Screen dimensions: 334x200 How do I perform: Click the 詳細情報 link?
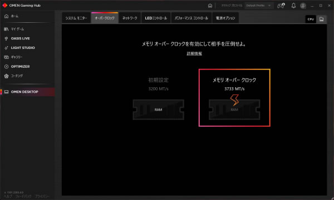tap(194, 53)
